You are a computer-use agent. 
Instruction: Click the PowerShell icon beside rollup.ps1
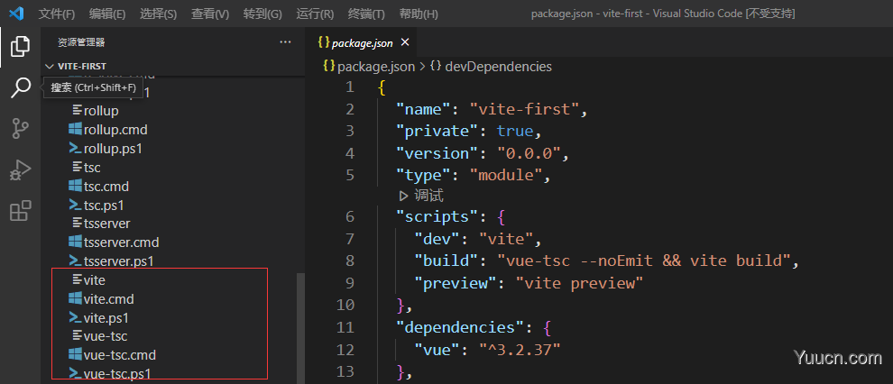75,148
